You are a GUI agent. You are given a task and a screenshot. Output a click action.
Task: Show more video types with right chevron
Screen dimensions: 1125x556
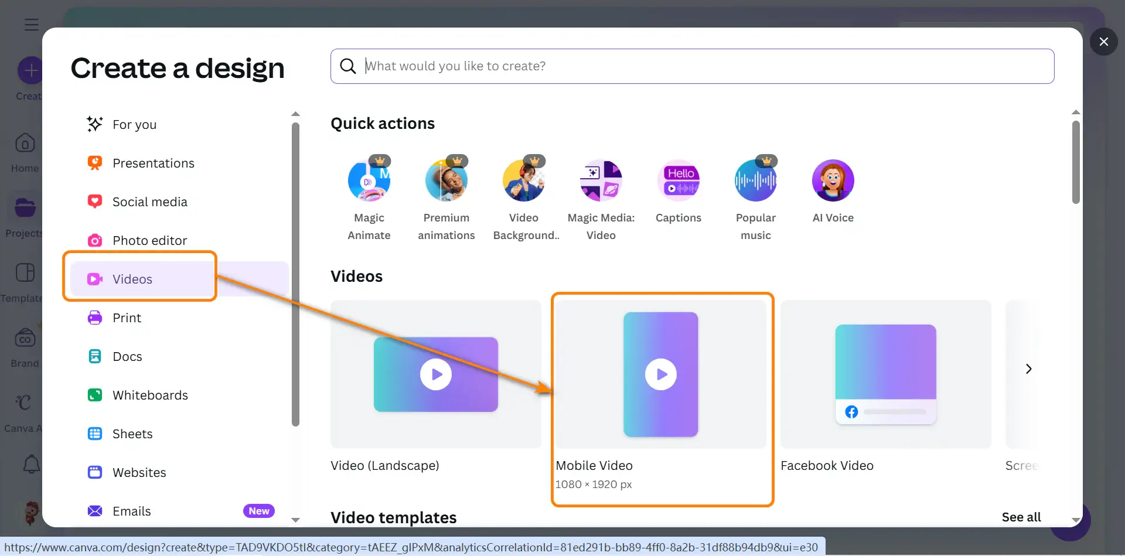(1028, 369)
